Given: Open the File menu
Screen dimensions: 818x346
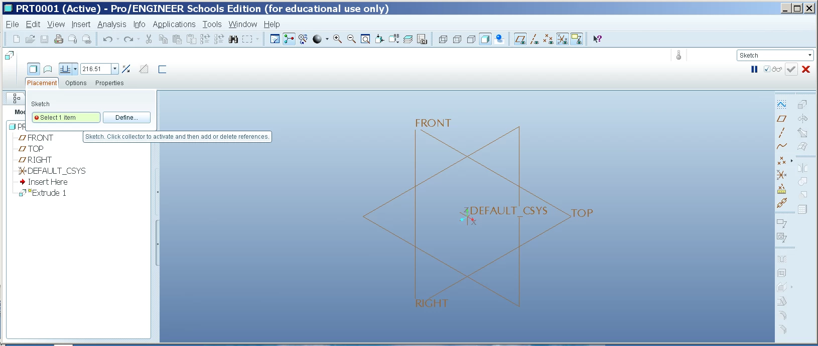Looking at the screenshot, I should point(13,24).
